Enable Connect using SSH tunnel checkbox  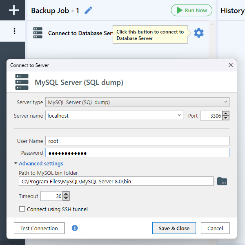22,209
